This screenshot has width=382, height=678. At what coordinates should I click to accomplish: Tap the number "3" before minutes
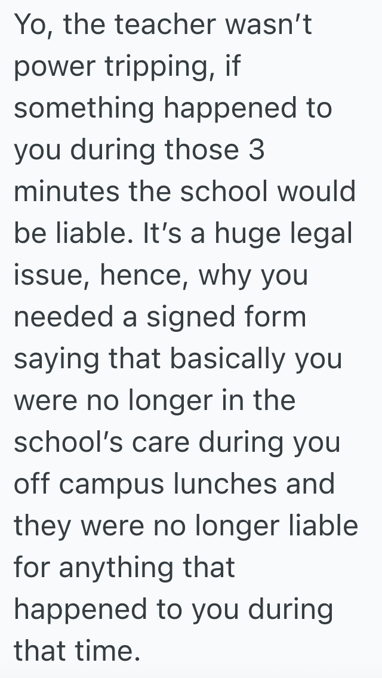255,150
